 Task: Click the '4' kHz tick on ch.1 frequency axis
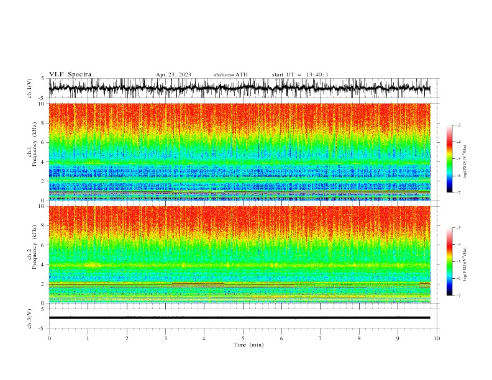click(44, 162)
